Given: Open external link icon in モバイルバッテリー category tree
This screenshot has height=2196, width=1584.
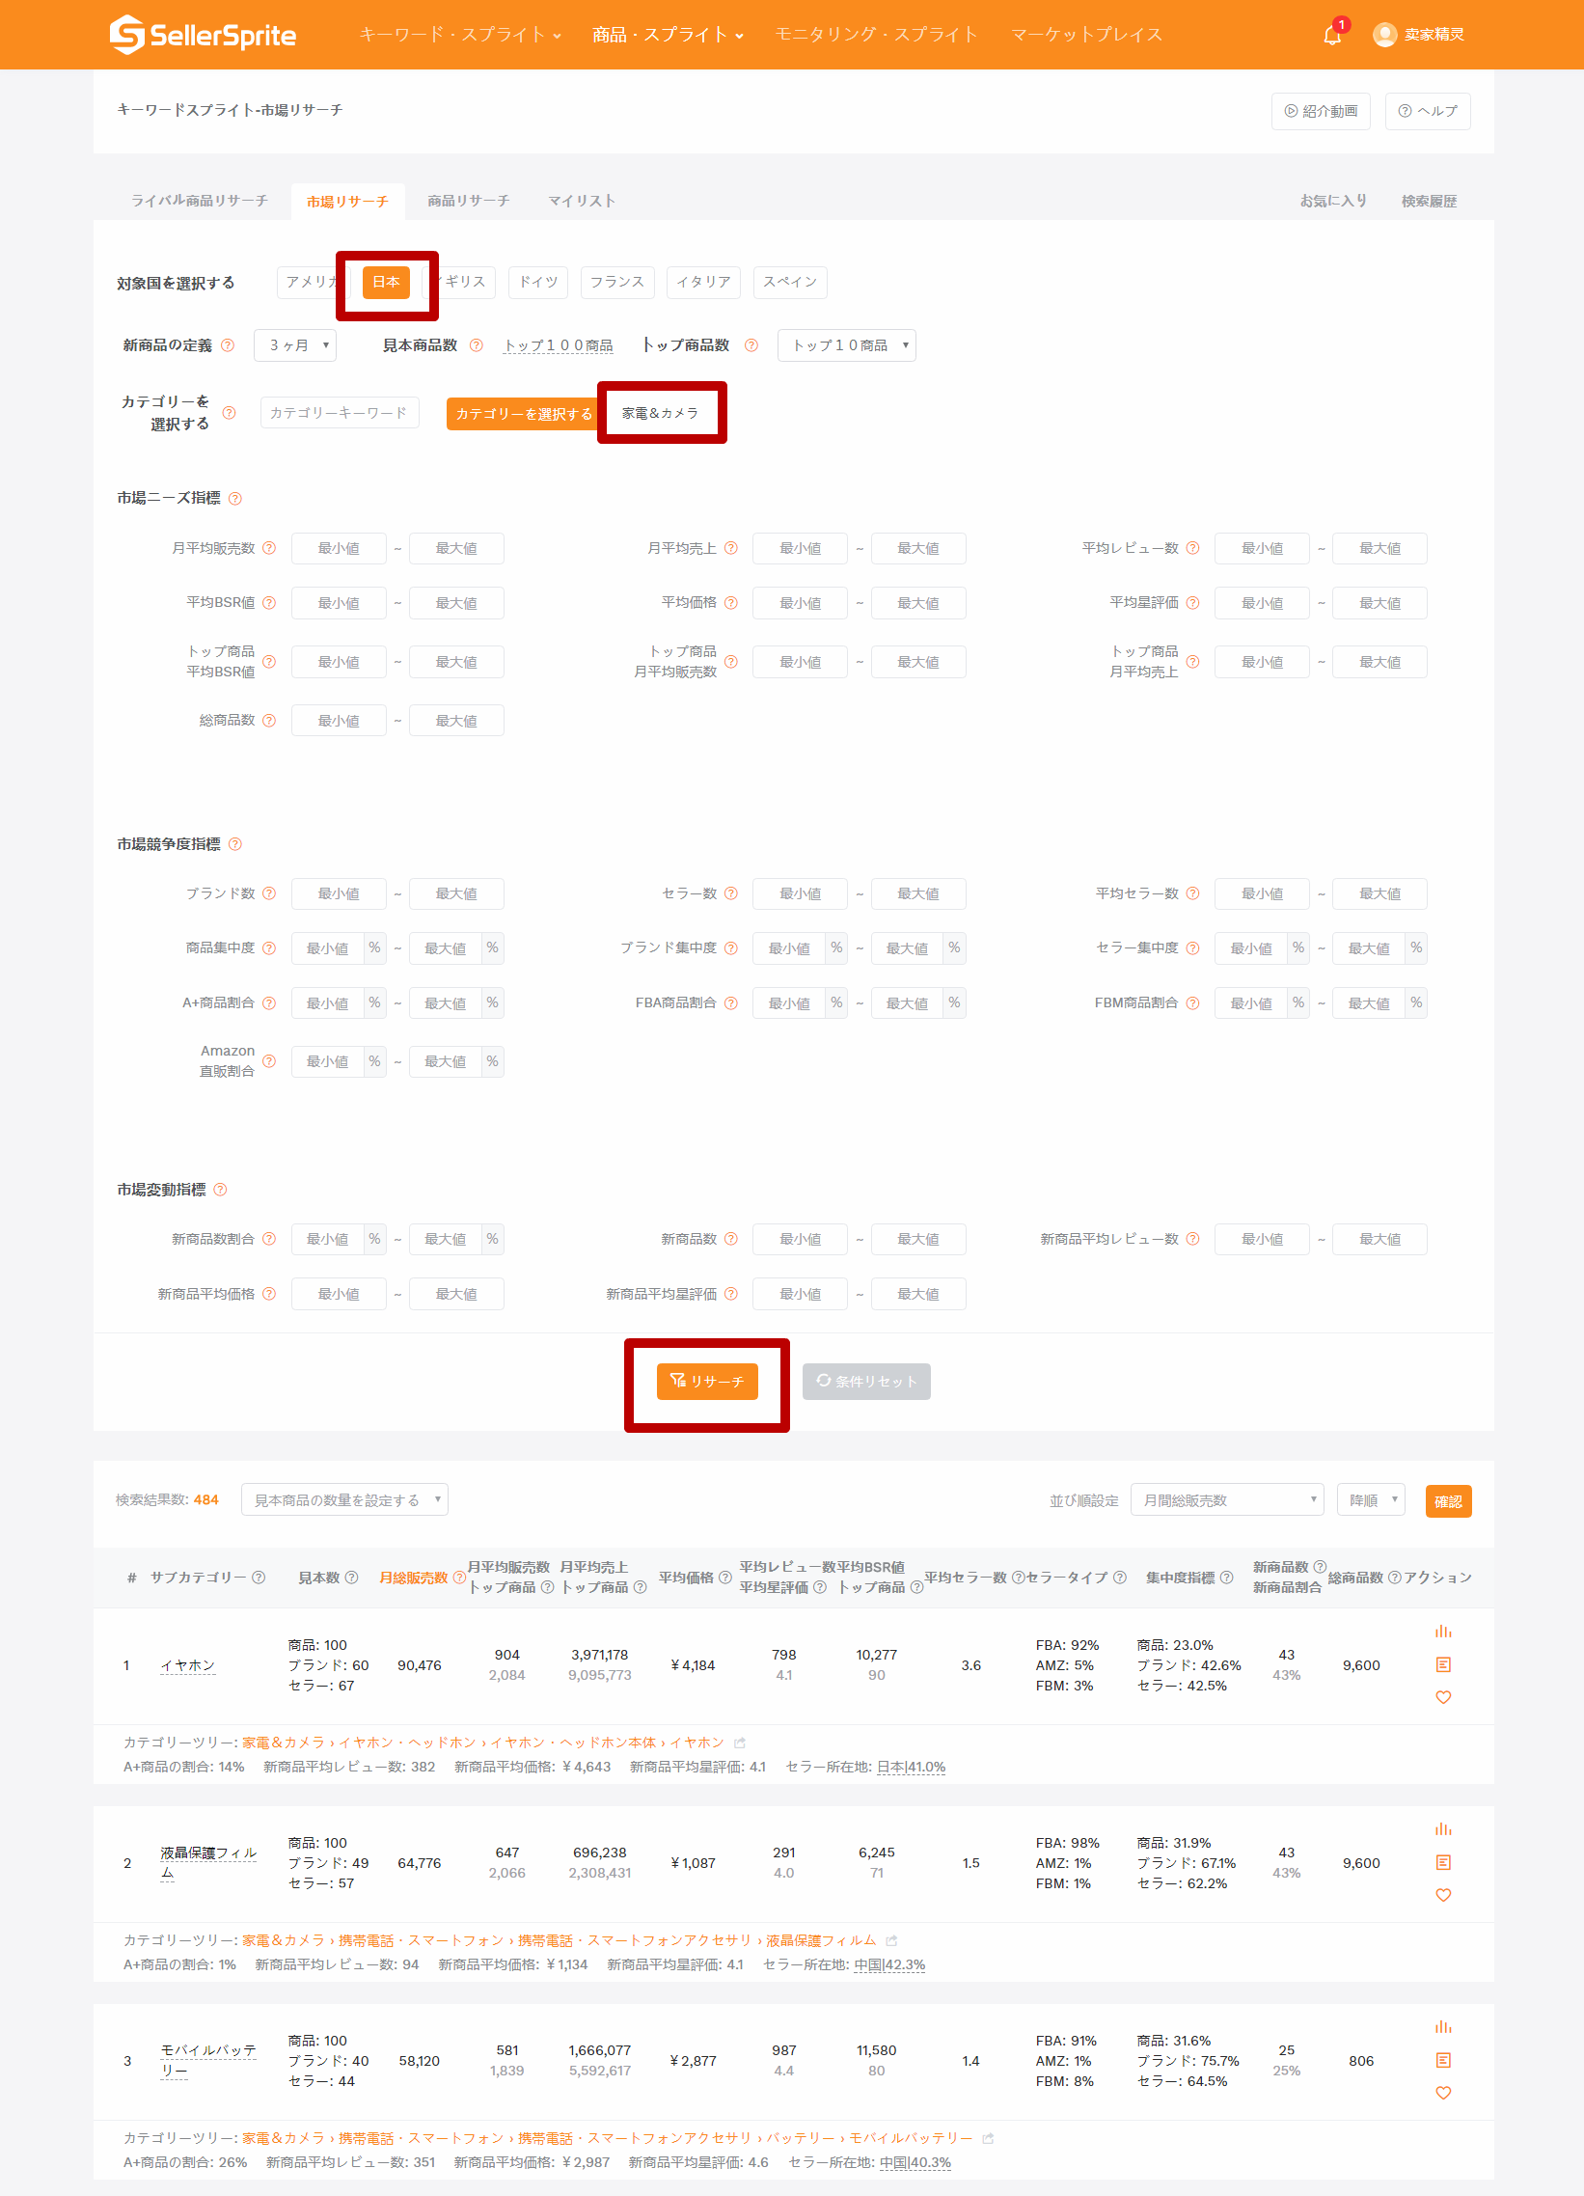Looking at the screenshot, I should point(988,2138).
